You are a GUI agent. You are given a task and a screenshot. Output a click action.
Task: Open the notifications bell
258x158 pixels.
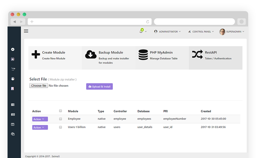(141, 31)
